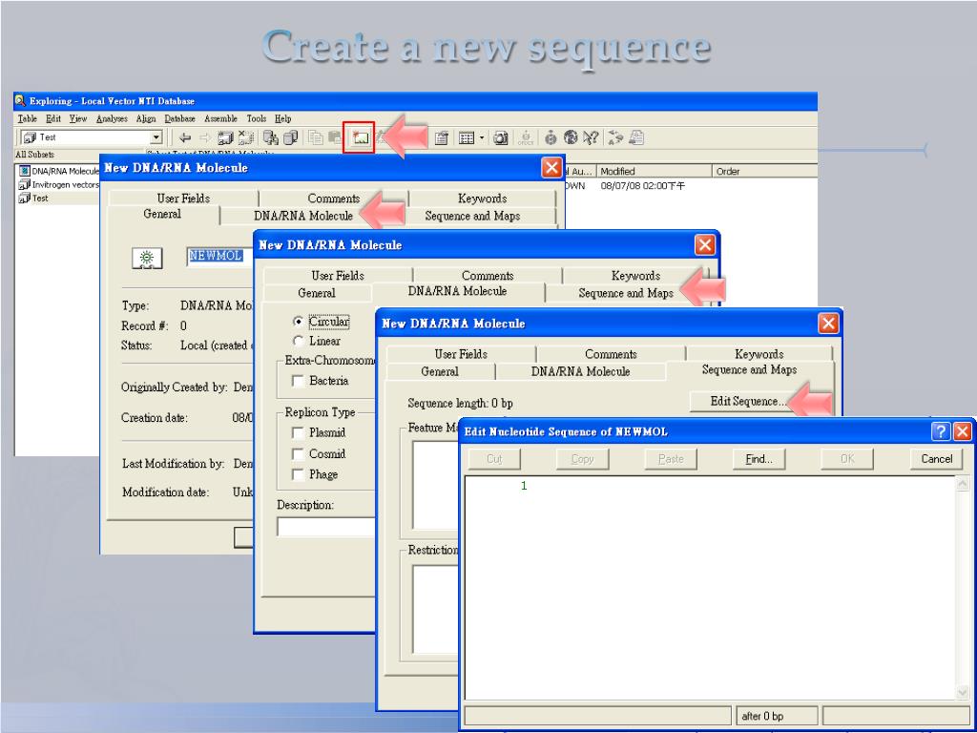Click the What's This help pointer icon
Screen dimensions: 977x733
click(x=590, y=137)
